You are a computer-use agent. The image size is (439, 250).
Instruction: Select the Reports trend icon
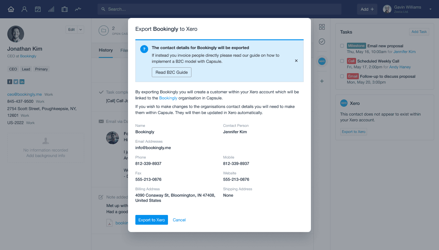78,9
